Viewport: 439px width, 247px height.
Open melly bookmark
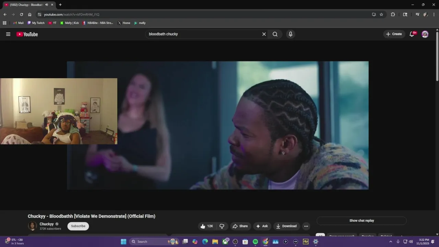[140, 23]
